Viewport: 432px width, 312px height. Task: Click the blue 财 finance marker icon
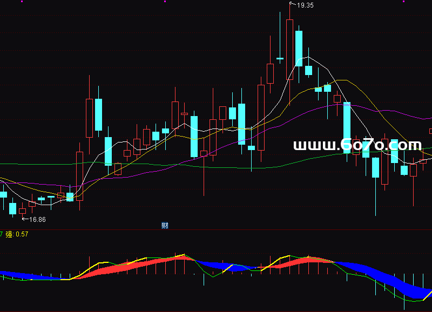165,226
